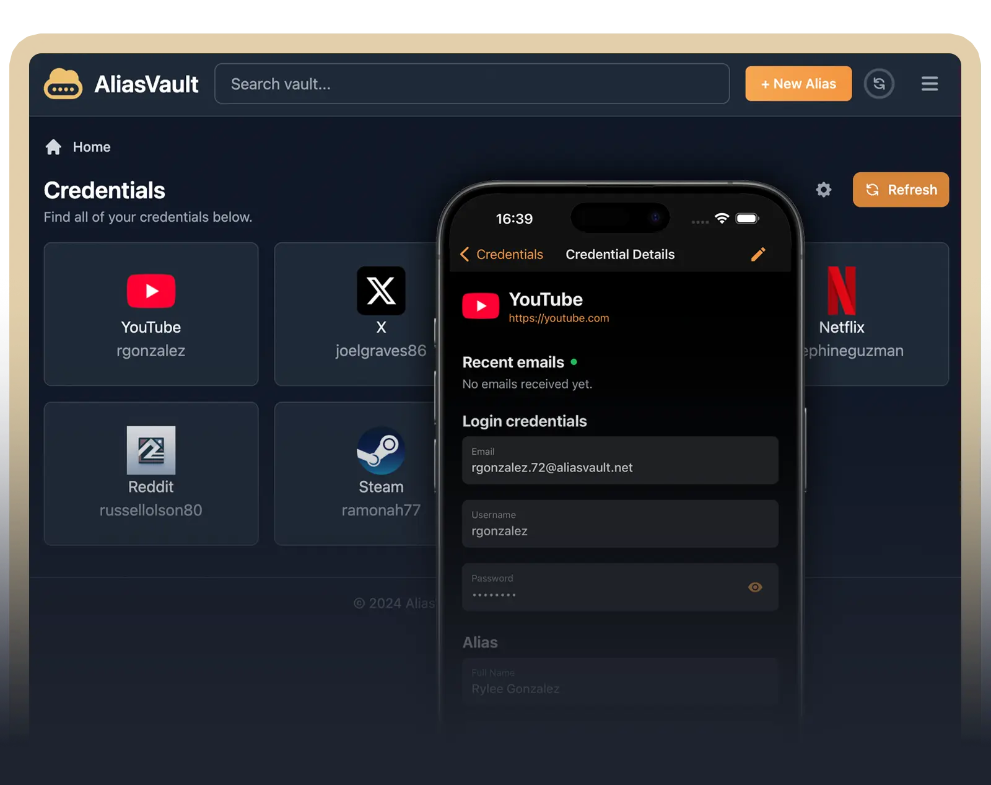Screen dimensions: 991x785
Task: Tap the green status dot by Recent emails
Action: coord(574,362)
